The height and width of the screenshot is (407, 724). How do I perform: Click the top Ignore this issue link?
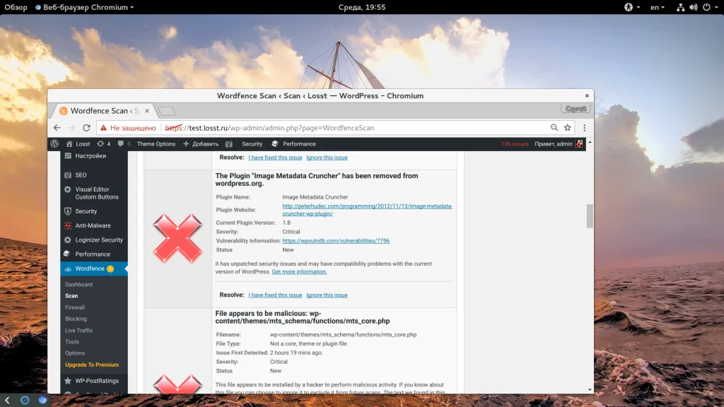(327, 158)
